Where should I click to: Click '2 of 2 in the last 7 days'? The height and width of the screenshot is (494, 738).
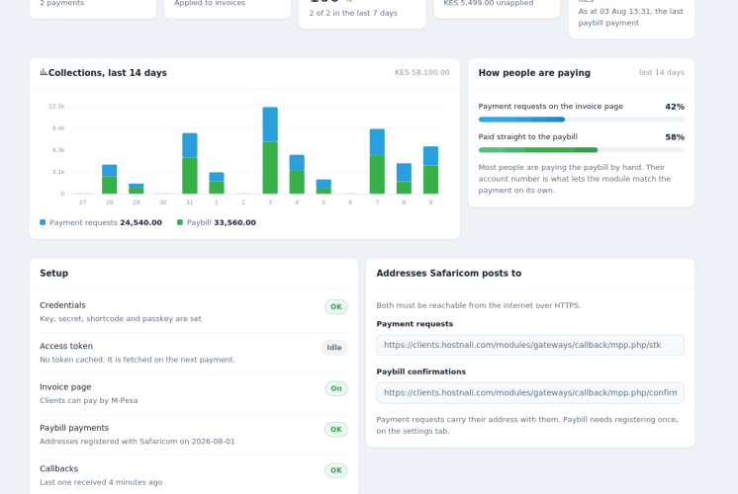[353, 13]
